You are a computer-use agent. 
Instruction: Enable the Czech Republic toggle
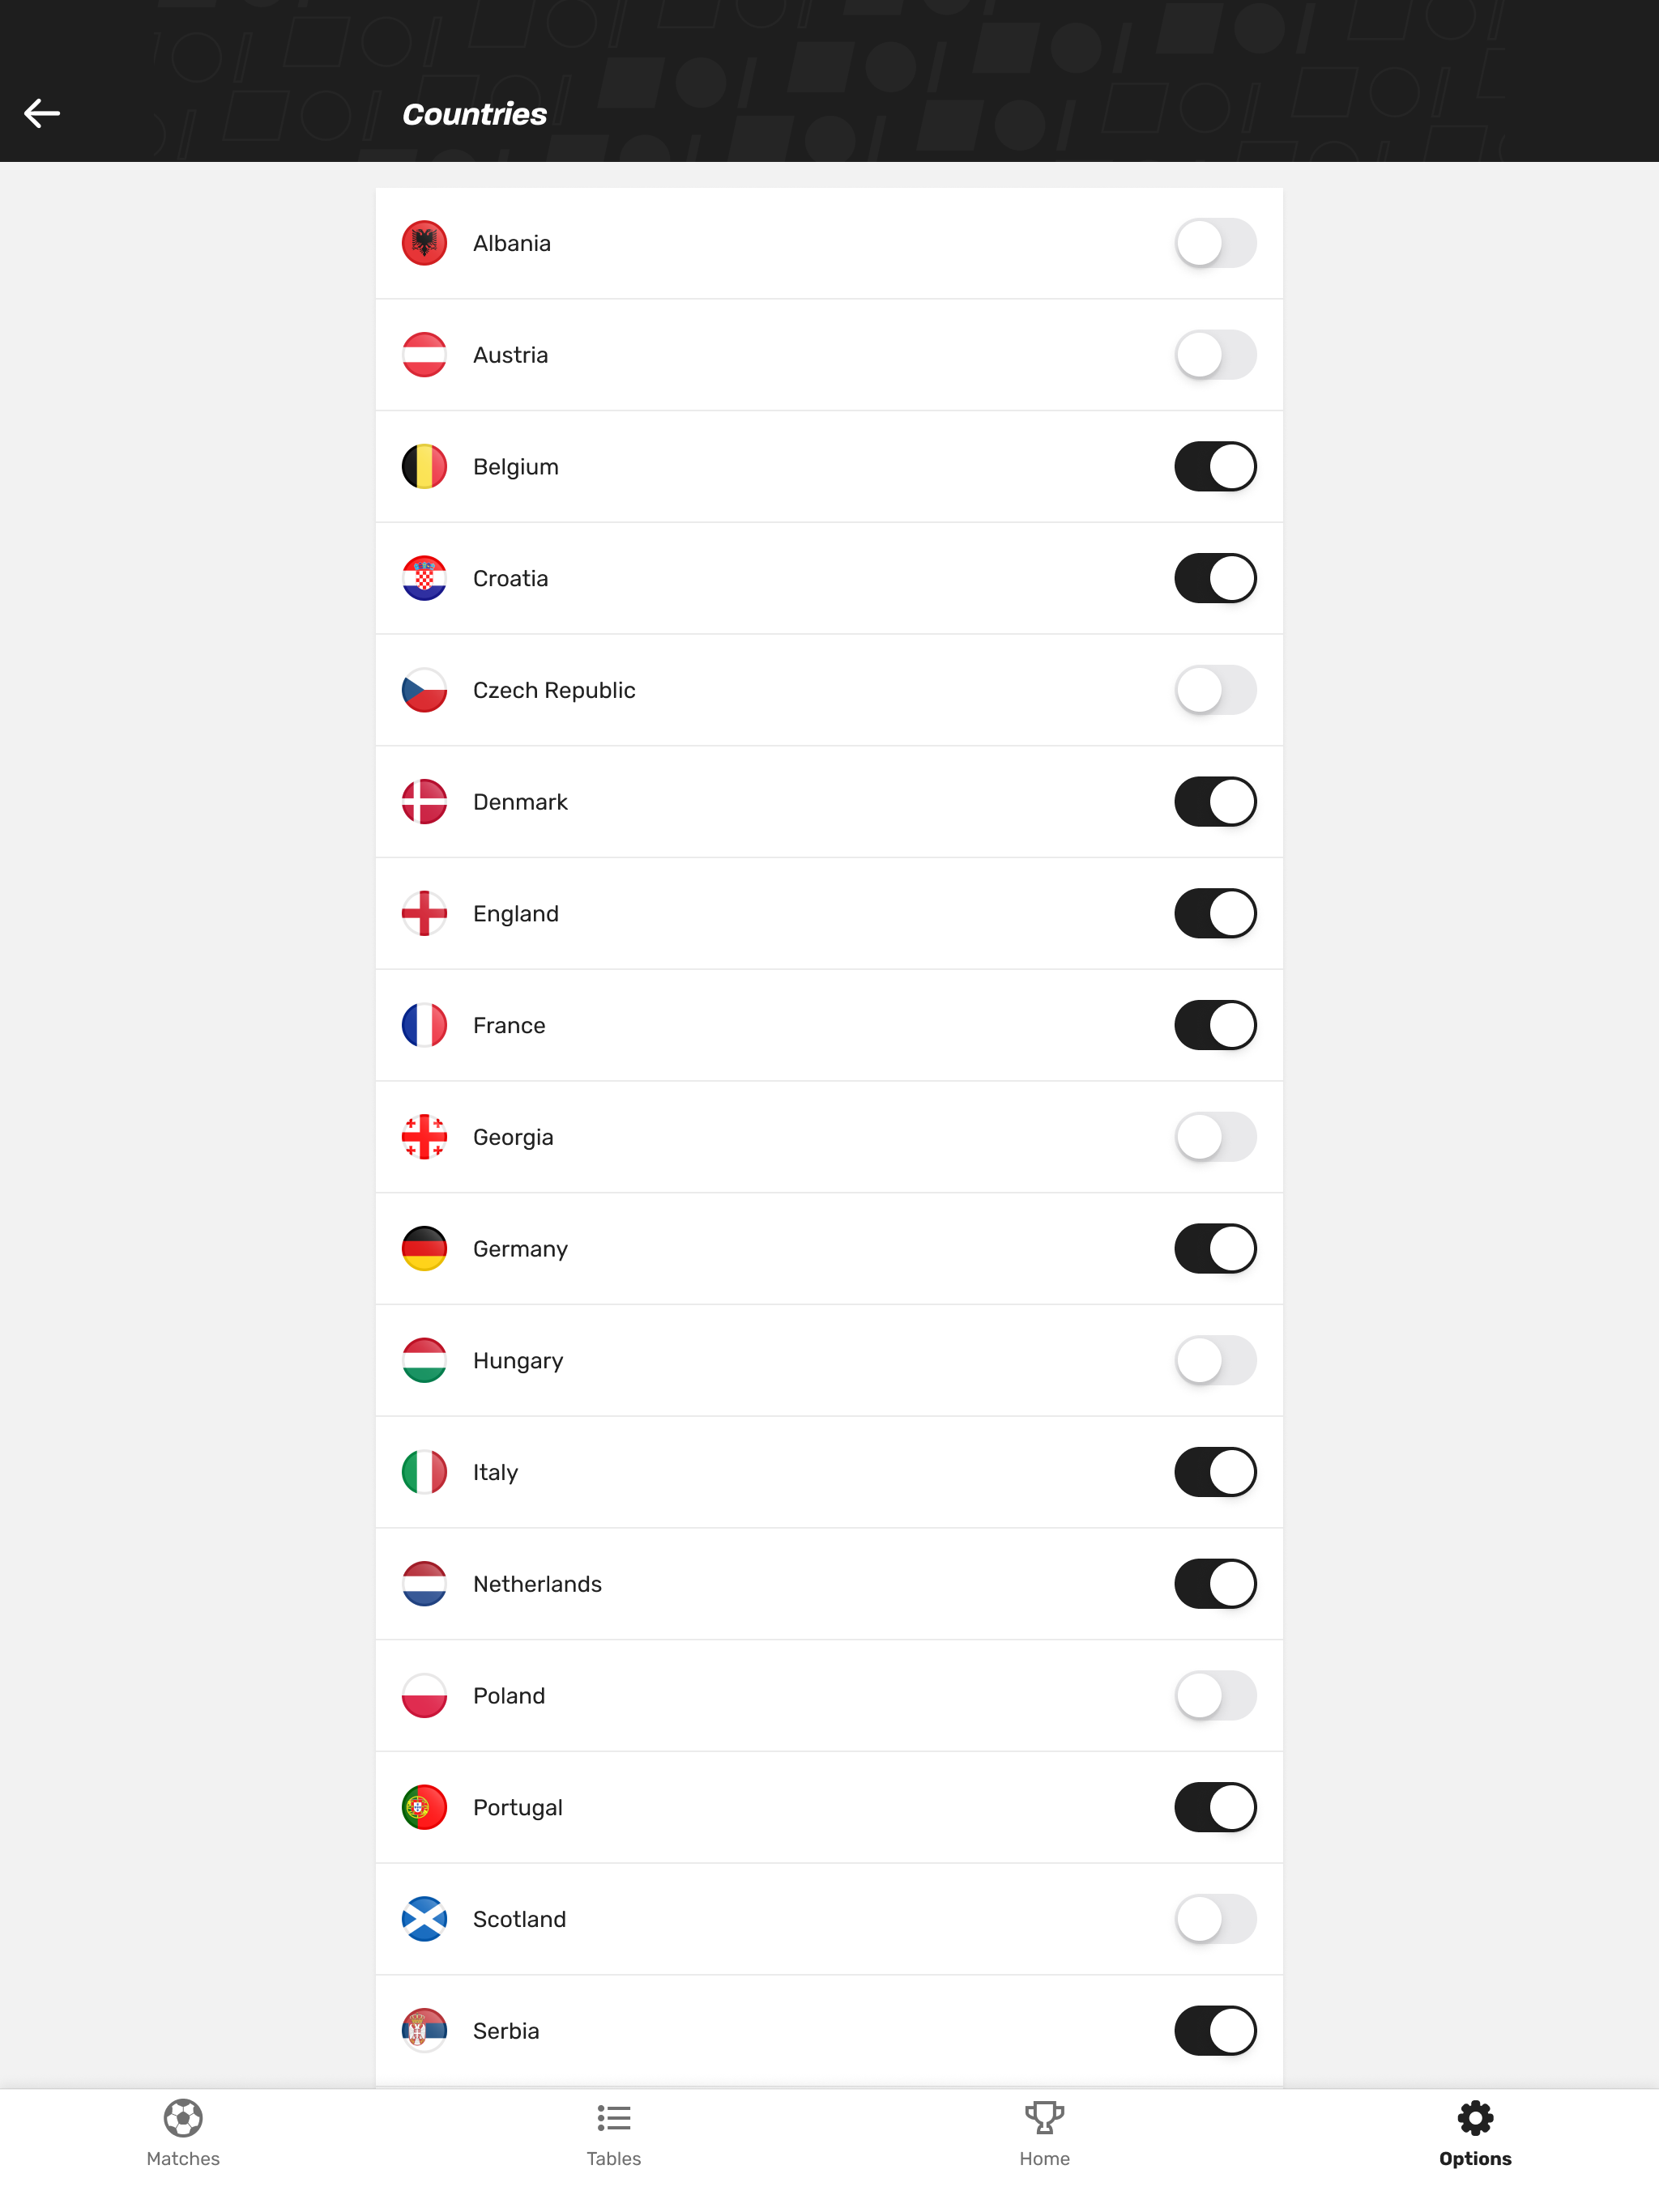[x=1215, y=690]
